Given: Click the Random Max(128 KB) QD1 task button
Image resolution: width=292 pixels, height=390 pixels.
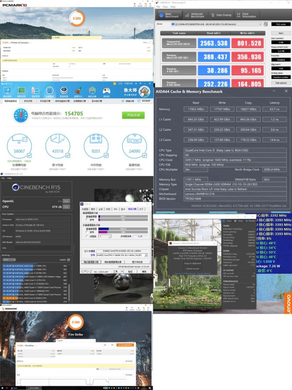Looking at the screenshot, I should 179,57.
